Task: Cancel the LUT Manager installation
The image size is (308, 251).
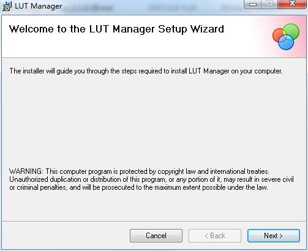Action: coord(156,236)
